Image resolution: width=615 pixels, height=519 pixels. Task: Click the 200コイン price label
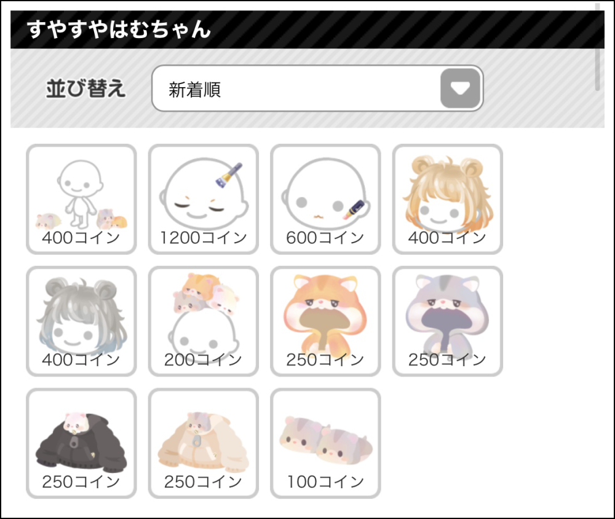tap(203, 360)
